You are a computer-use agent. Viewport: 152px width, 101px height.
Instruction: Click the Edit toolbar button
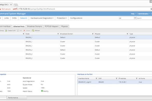click(19, 31)
